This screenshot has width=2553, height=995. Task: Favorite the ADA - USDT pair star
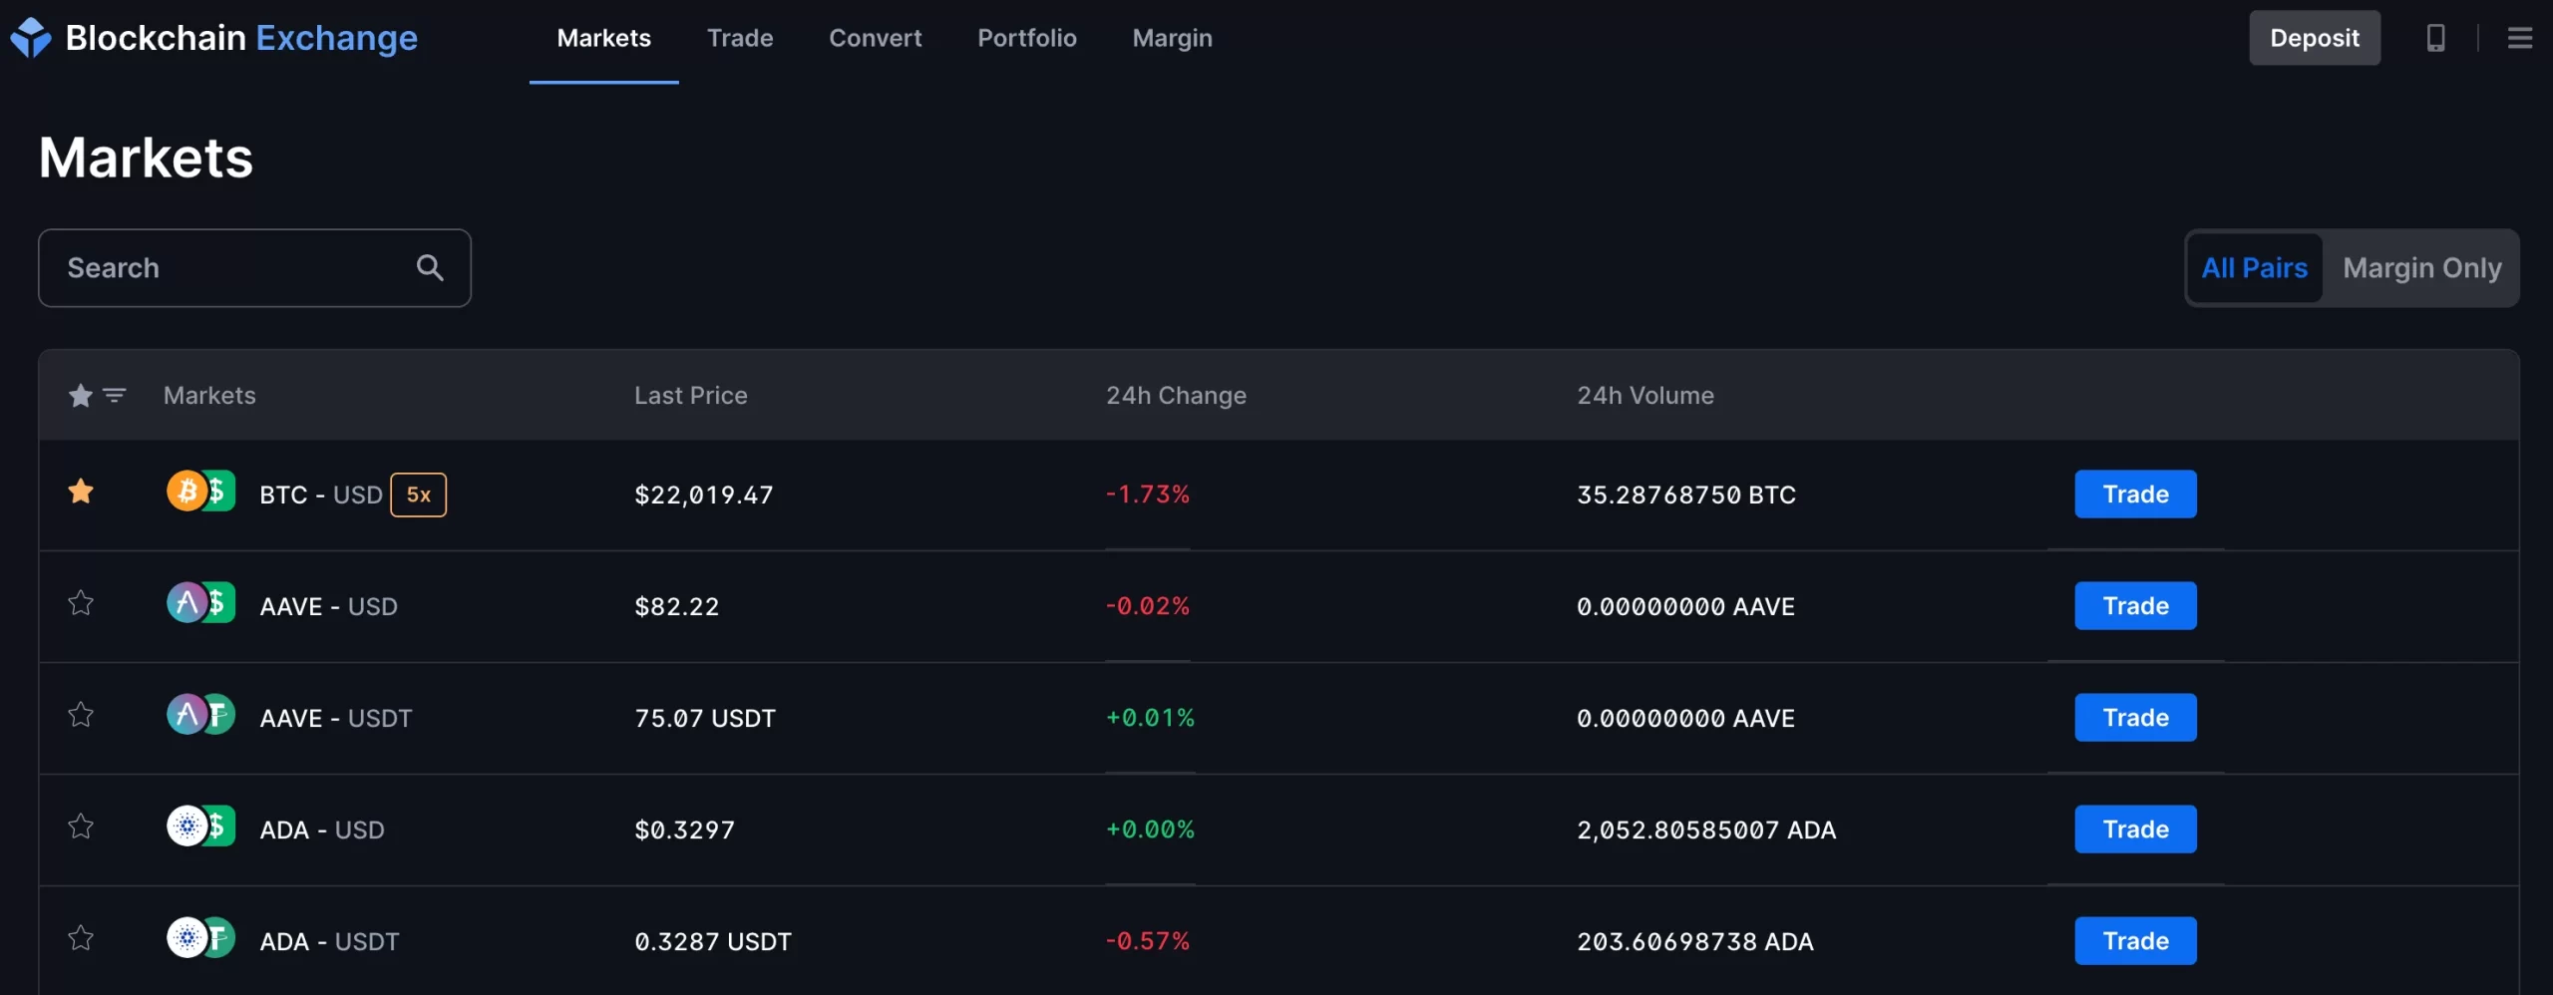81,938
